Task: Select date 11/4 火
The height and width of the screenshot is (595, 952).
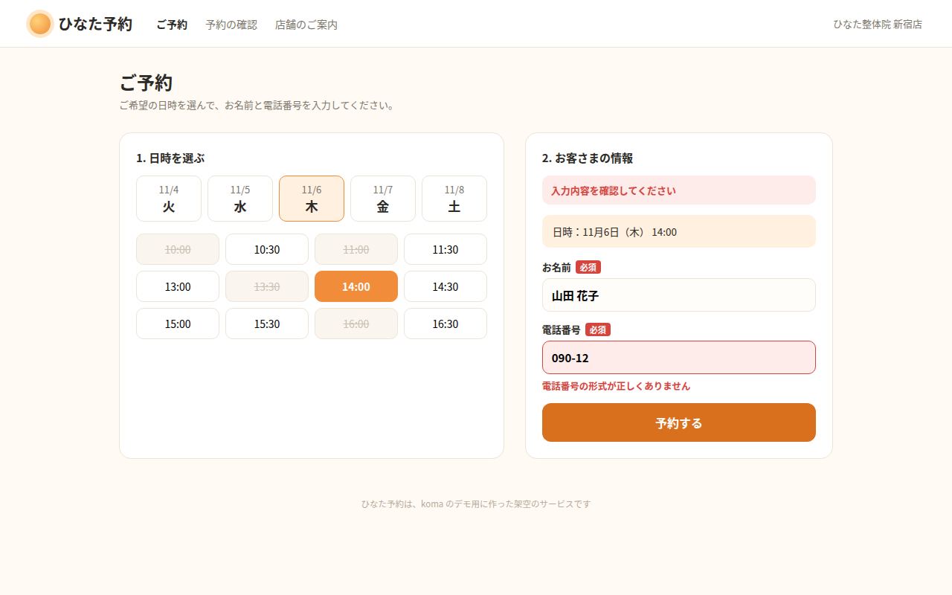Action: (x=169, y=199)
